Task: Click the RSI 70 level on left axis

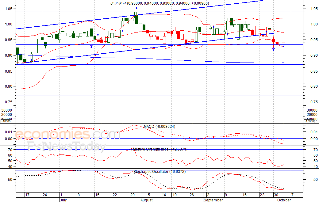Action: point(10,150)
